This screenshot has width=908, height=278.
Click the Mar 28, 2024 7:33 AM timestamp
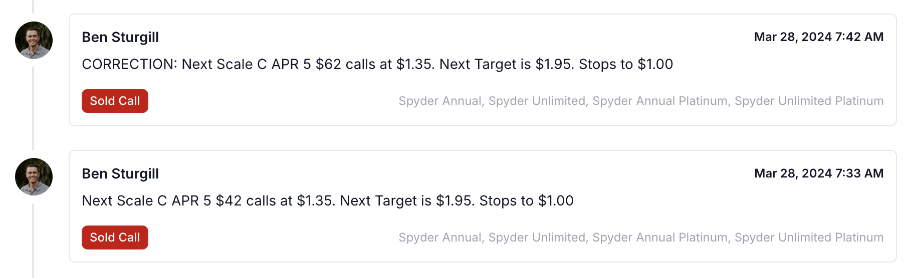pyautogui.click(x=819, y=173)
